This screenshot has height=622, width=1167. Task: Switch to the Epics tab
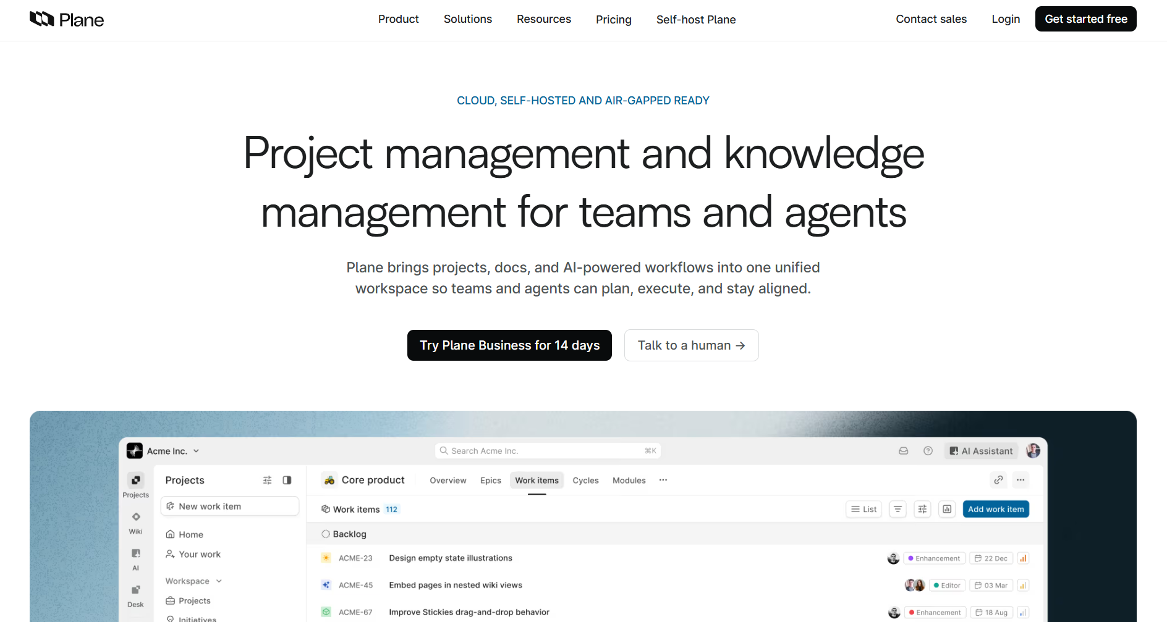[491, 481]
